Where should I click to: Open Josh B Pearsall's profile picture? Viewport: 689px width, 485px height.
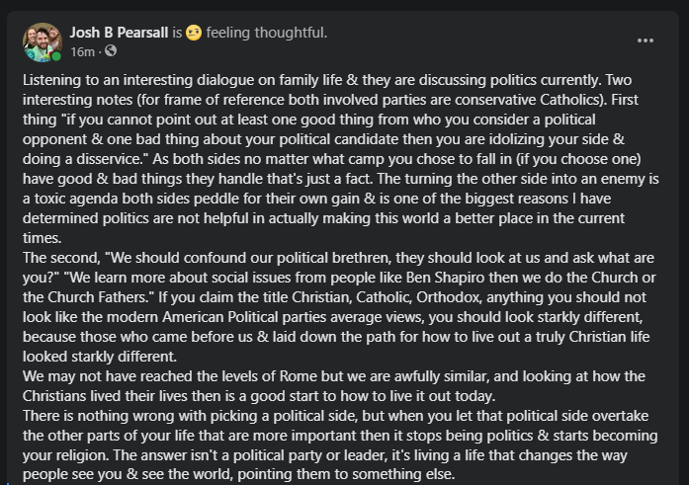pyautogui.click(x=43, y=42)
